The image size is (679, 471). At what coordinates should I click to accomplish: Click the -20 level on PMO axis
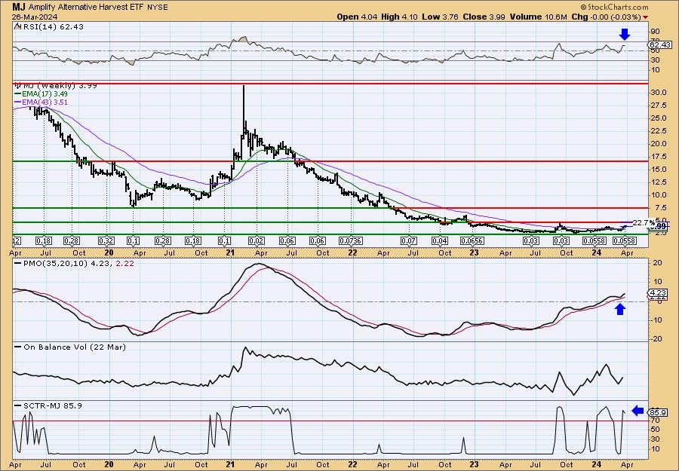tap(656, 338)
